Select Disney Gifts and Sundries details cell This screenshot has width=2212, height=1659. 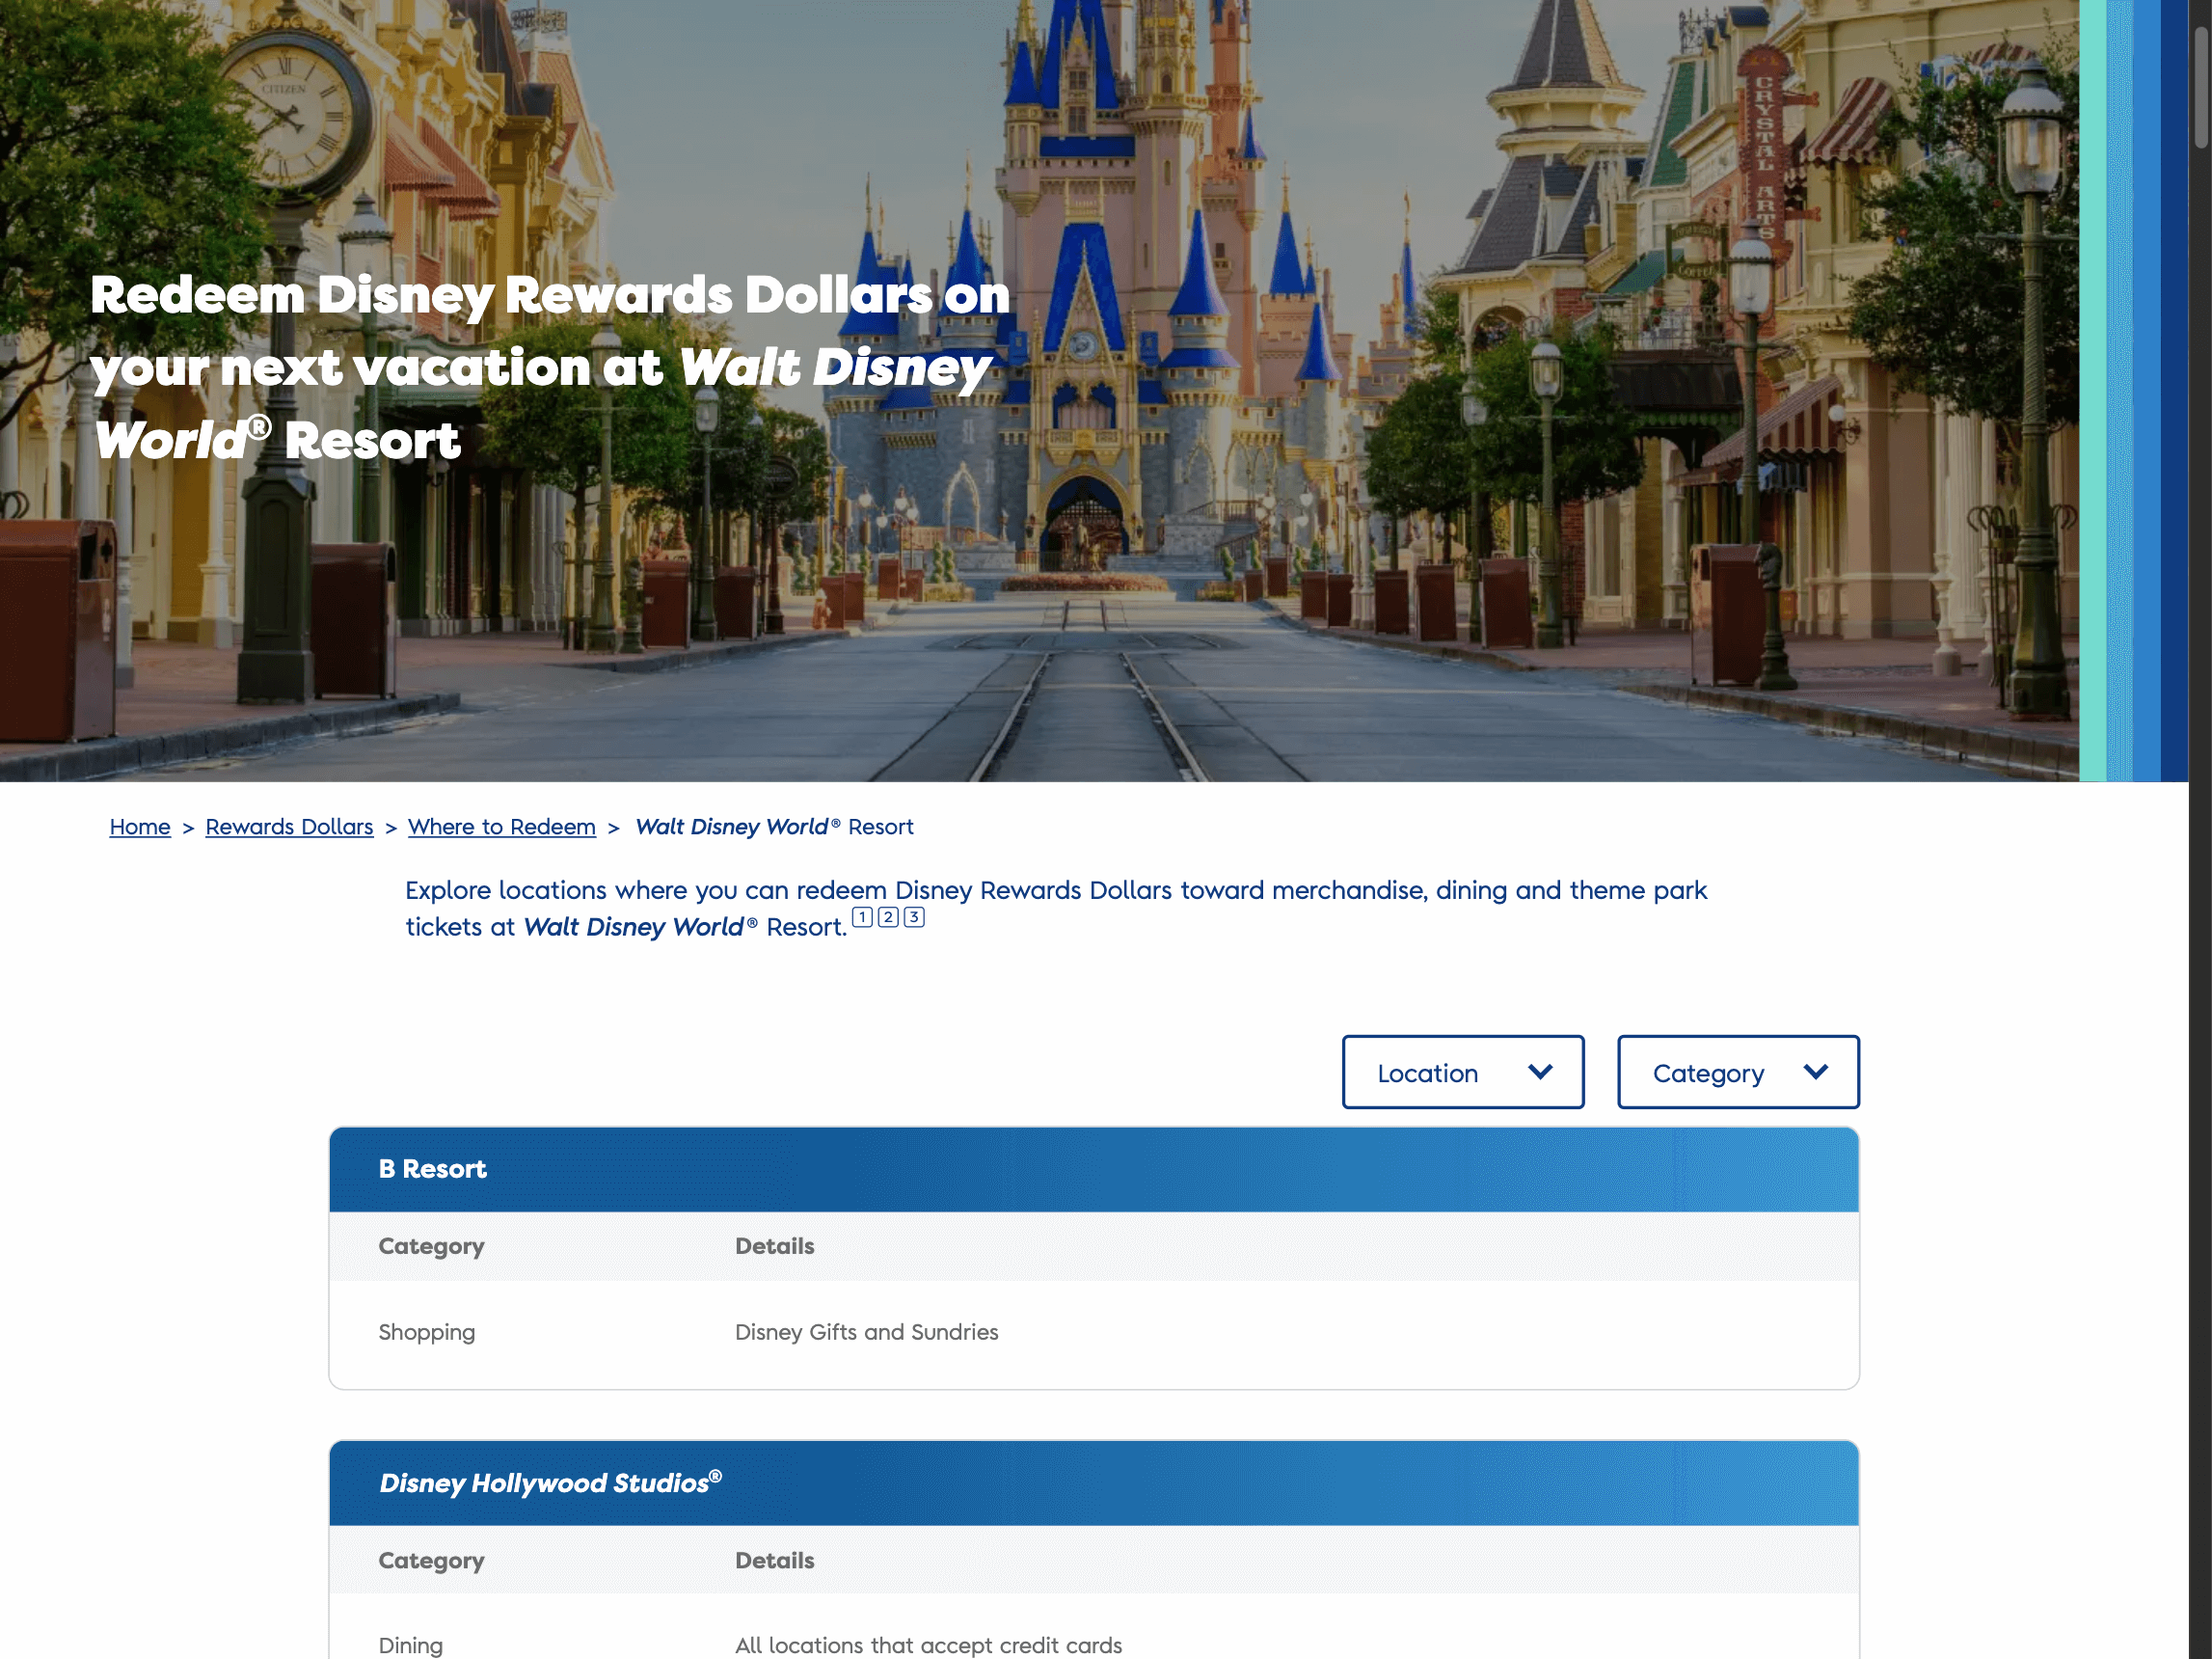pyautogui.click(x=866, y=1332)
